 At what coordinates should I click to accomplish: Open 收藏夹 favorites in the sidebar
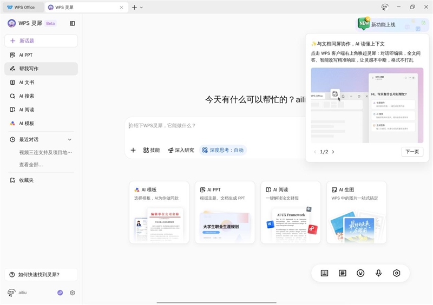point(26,180)
